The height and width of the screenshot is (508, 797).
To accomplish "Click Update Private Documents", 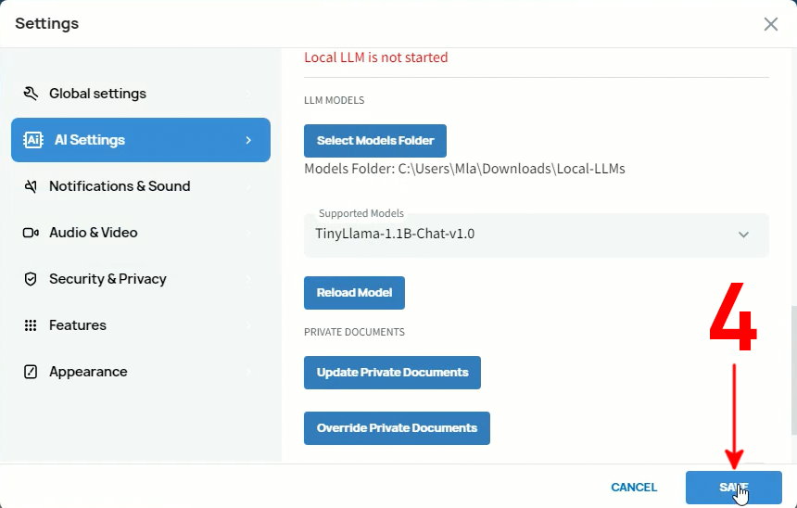I will [392, 373].
